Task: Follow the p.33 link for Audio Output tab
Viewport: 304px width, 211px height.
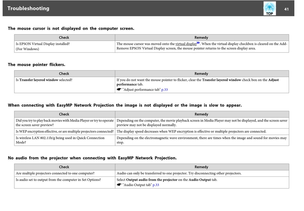Action: (156, 185)
